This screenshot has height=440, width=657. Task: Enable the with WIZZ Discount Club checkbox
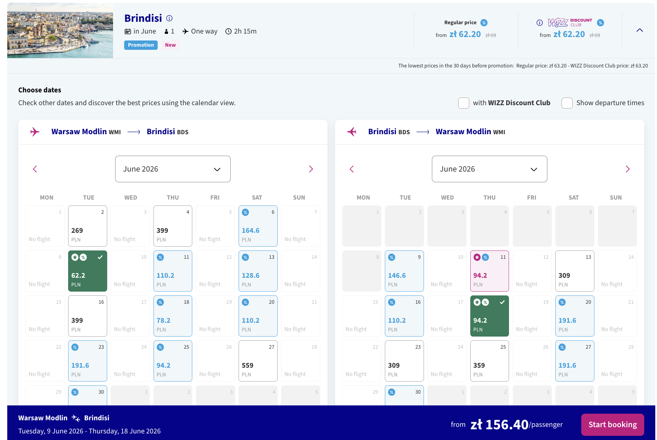pos(463,103)
